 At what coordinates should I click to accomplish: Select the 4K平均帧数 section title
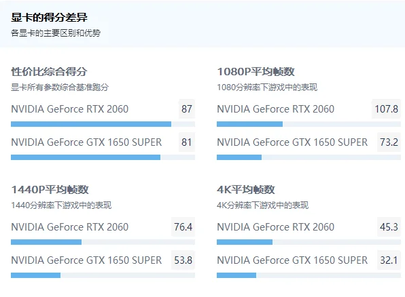tap(246, 190)
